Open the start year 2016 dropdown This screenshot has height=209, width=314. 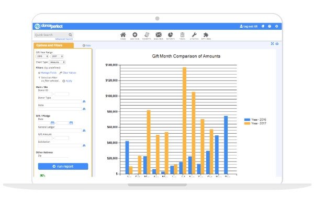[42, 56]
